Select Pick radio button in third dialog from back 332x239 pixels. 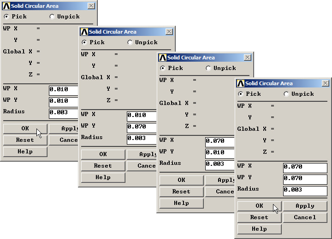pos(162,68)
